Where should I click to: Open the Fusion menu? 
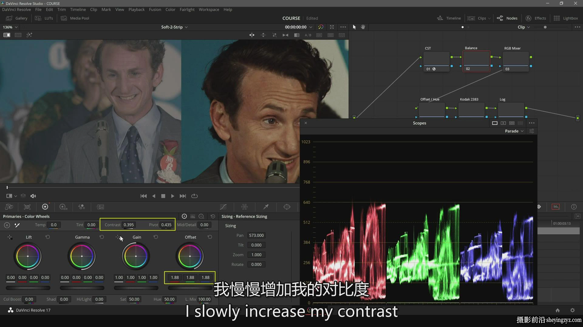155,9
